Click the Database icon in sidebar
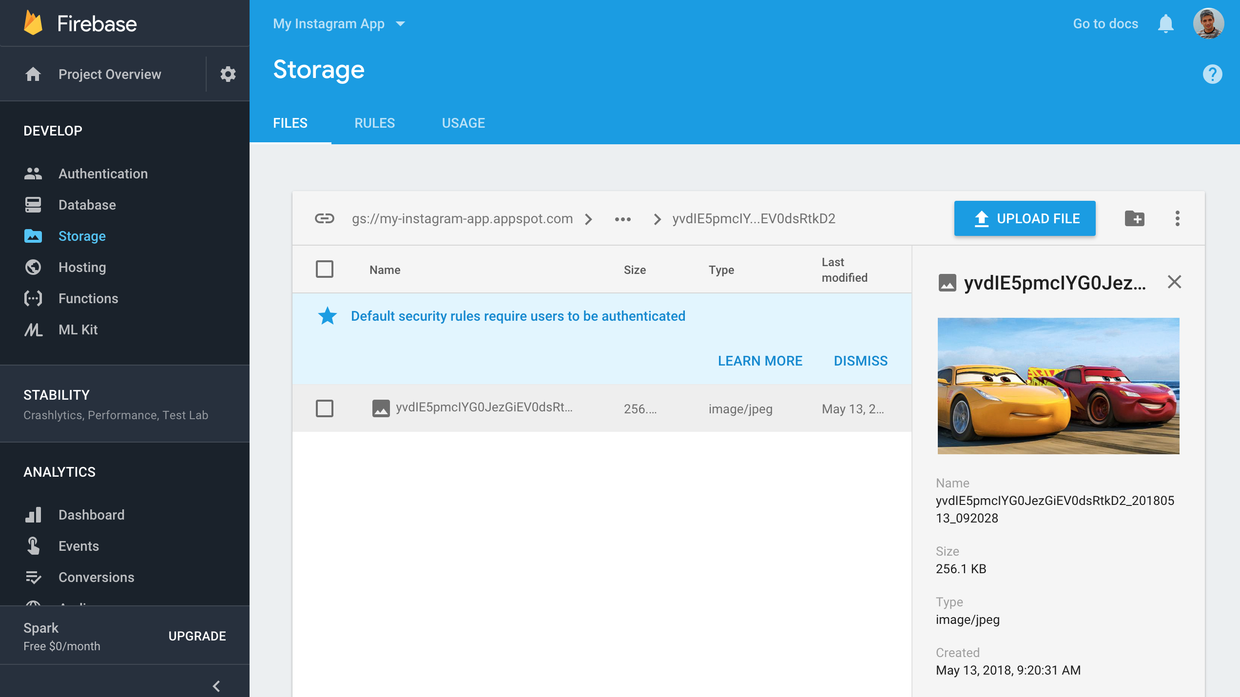The width and height of the screenshot is (1240, 697). click(33, 205)
